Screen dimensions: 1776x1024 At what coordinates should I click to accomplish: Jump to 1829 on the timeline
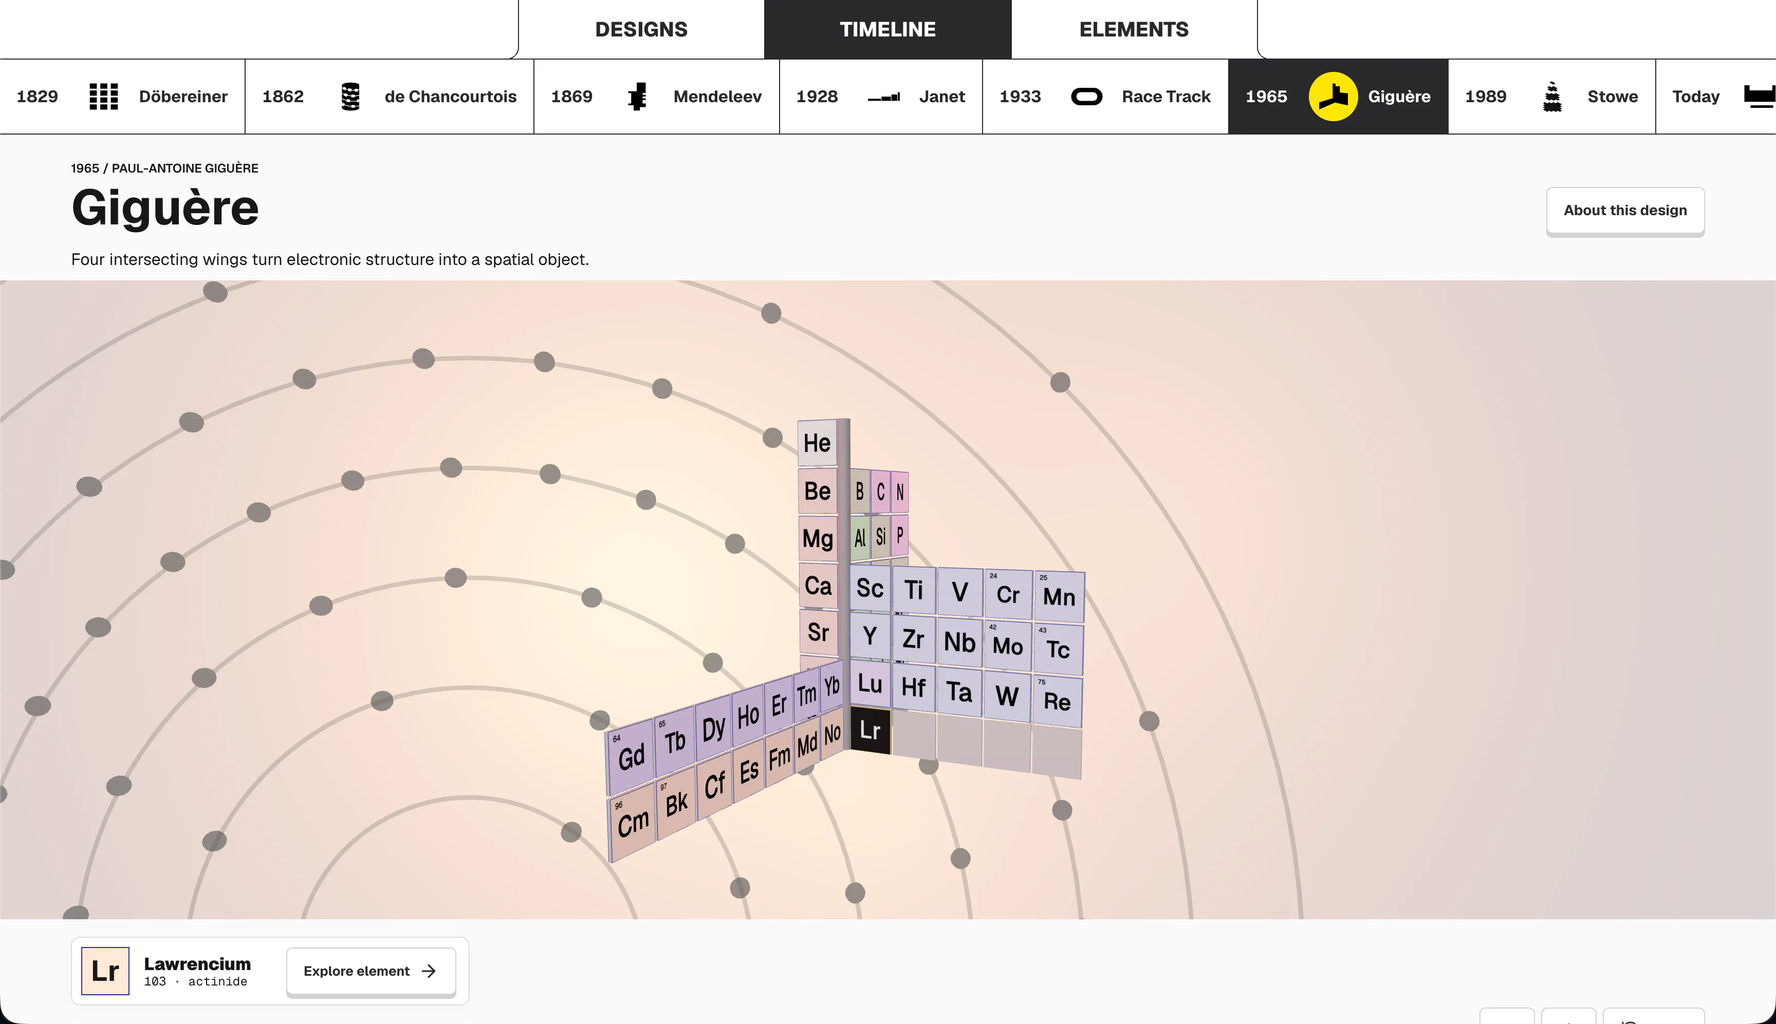38,97
